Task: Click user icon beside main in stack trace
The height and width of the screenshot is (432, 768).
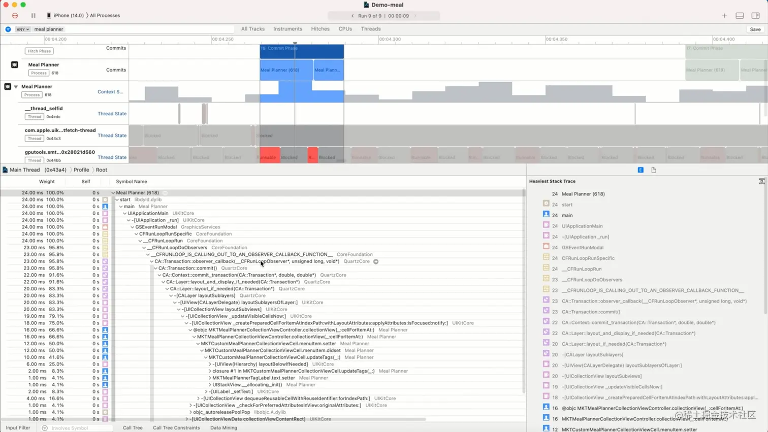Action: pyautogui.click(x=546, y=215)
